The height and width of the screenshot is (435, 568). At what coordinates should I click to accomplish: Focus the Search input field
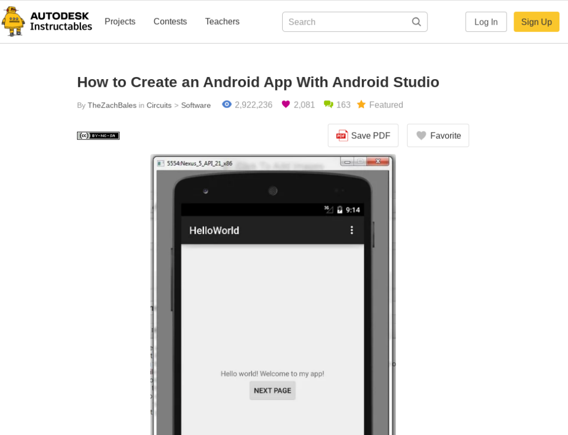click(355, 22)
